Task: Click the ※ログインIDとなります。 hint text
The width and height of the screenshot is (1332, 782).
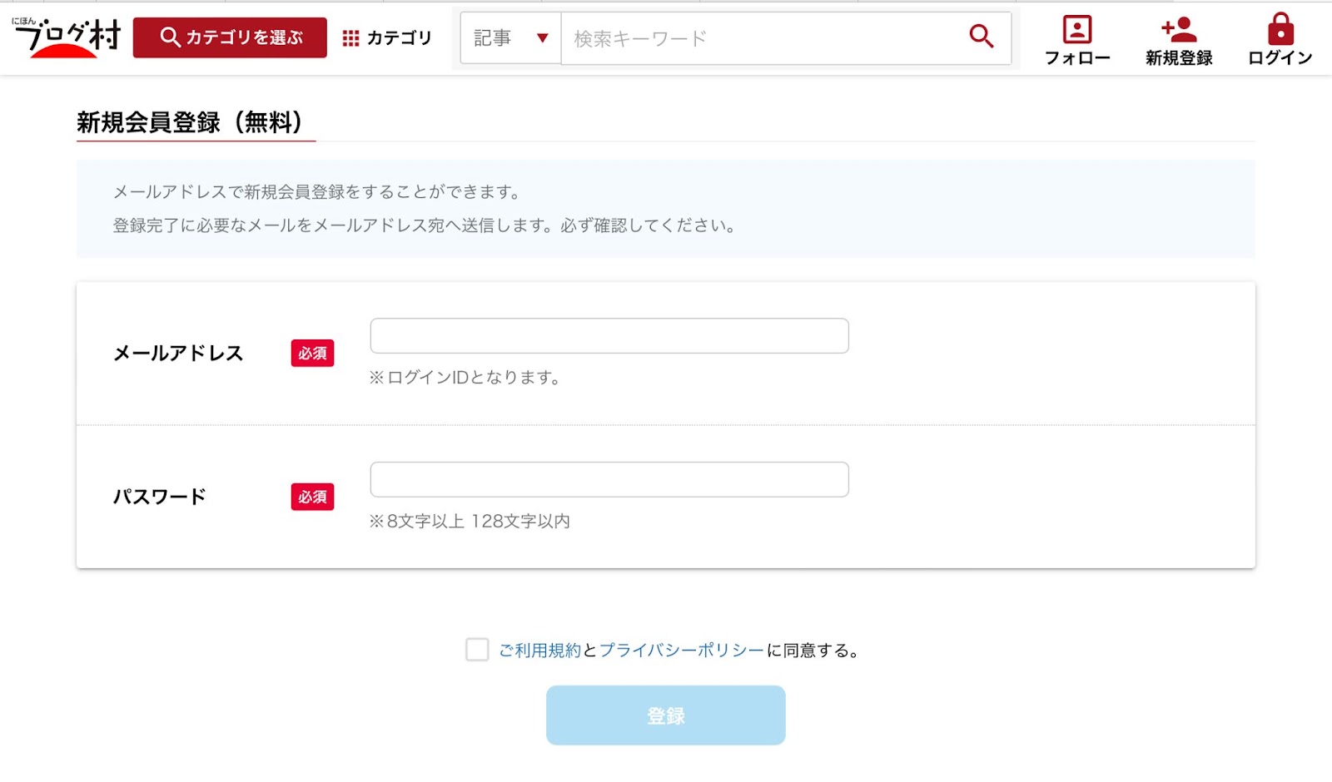Action: click(x=465, y=378)
